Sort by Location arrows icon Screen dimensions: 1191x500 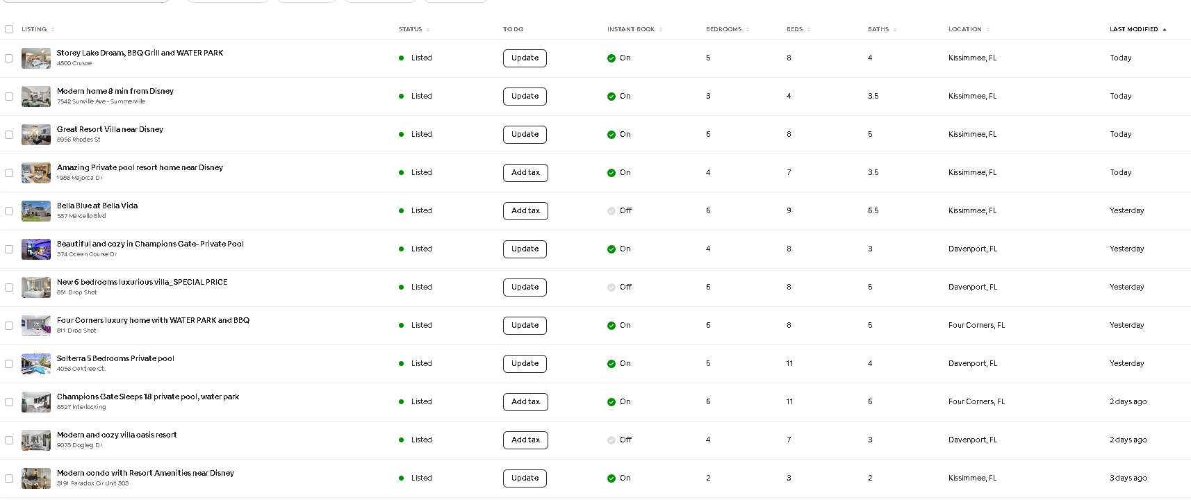[988, 30]
